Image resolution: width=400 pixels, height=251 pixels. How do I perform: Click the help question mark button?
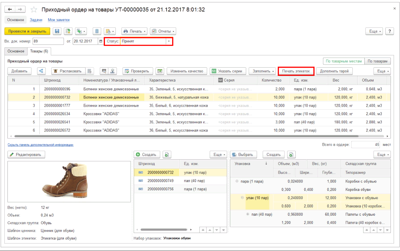click(x=389, y=31)
